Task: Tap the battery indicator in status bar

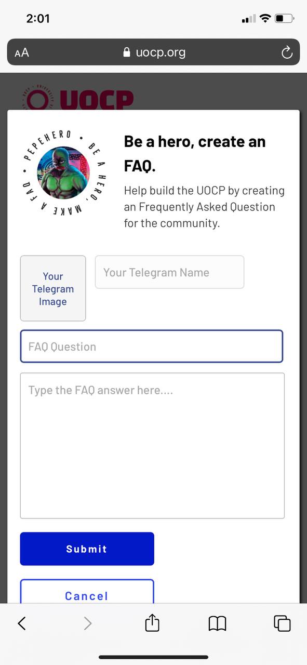Action: coord(285,19)
